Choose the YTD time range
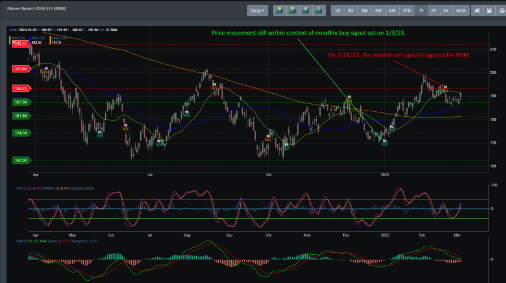The width and height of the screenshot is (506, 283). tap(407, 11)
